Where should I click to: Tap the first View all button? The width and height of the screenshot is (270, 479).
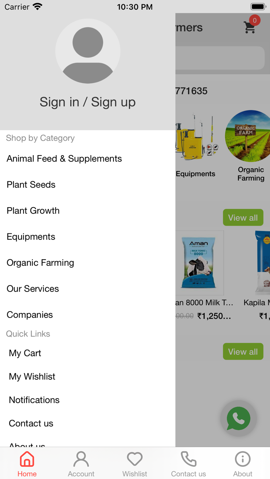[243, 217]
